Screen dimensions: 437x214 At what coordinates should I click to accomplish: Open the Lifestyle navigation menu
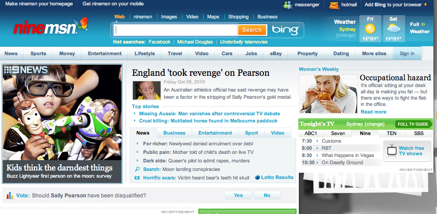click(144, 53)
